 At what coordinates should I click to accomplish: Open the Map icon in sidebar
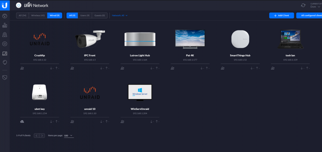tap(5, 35)
